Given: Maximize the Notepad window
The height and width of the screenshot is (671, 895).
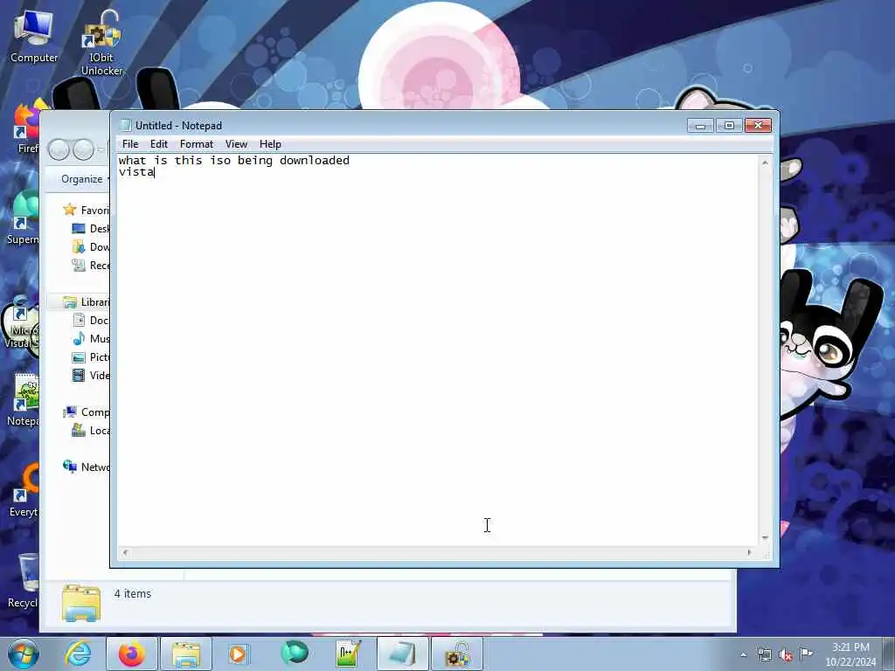Looking at the screenshot, I should (x=729, y=125).
